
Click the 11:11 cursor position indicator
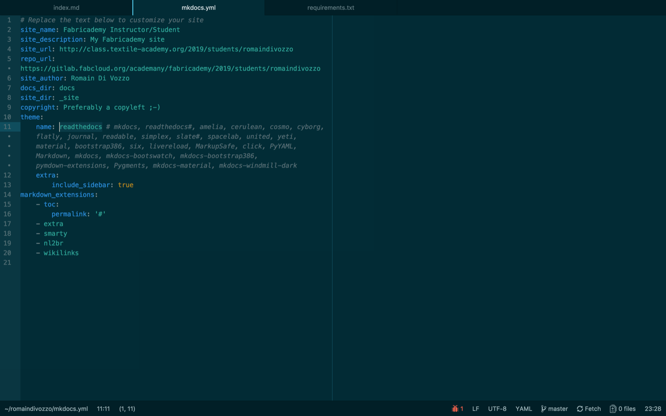(103, 409)
